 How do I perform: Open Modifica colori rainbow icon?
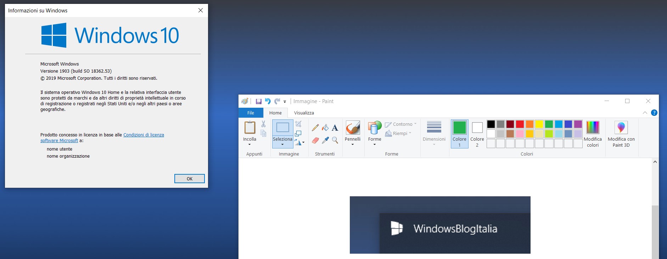pos(593,128)
